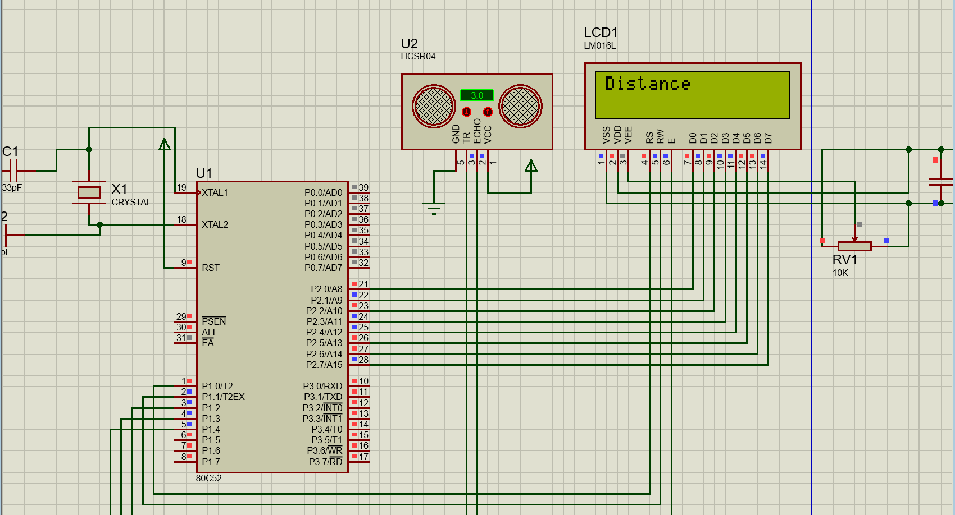Select the HCSR04 part name text

pyautogui.click(x=418, y=57)
